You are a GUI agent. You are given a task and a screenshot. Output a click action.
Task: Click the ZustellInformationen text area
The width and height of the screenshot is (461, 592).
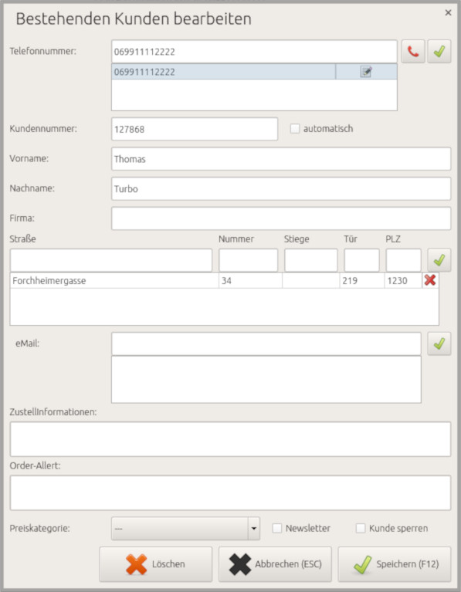click(x=230, y=439)
